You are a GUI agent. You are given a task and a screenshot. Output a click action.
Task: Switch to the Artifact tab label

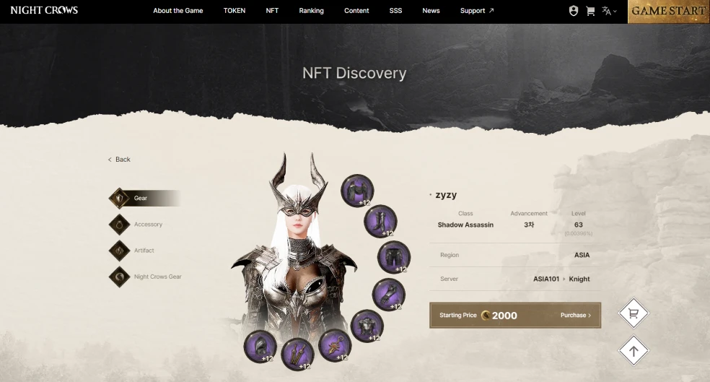pos(144,251)
